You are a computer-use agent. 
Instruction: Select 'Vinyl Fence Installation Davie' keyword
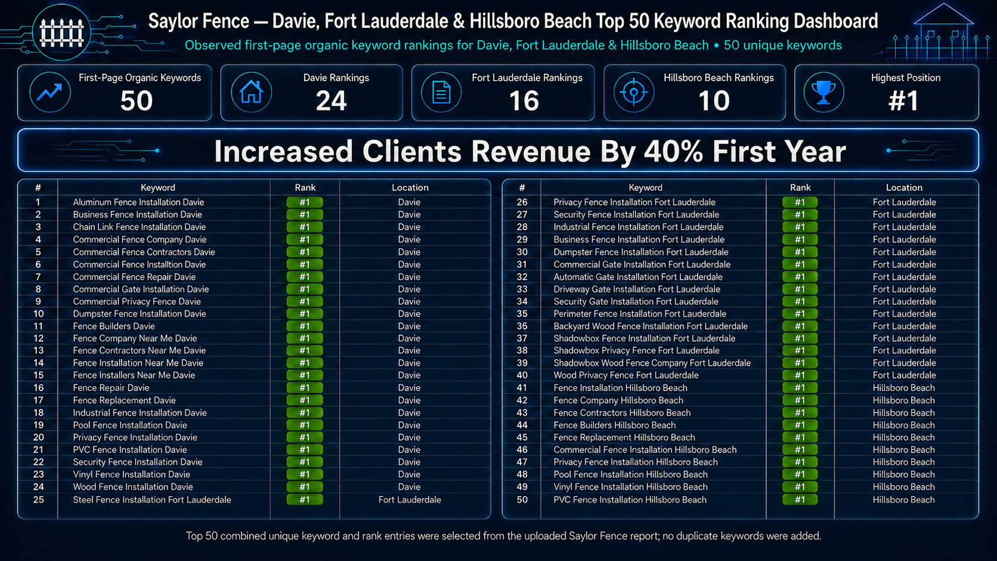coord(131,475)
